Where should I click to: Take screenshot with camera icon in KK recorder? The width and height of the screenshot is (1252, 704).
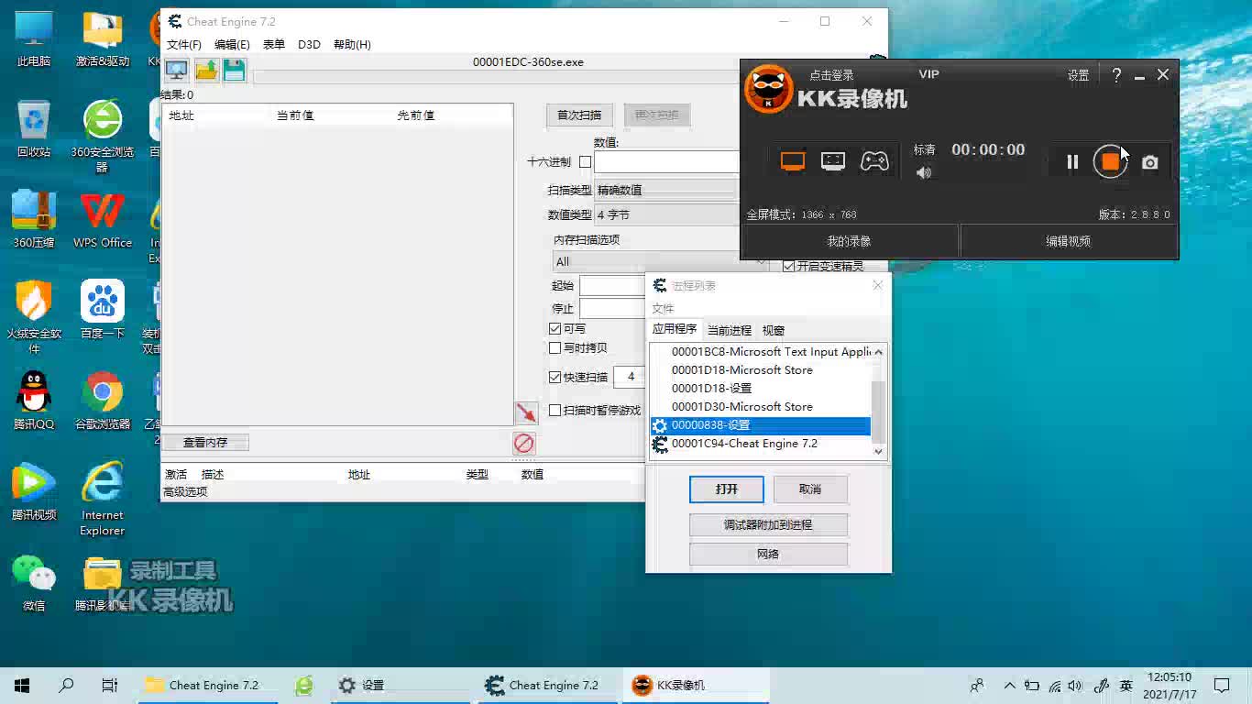tap(1149, 162)
